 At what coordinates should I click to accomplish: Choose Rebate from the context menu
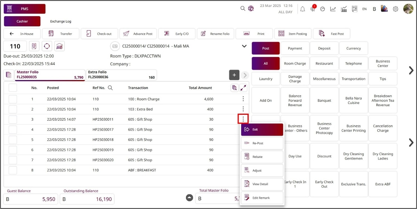pos(262,157)
